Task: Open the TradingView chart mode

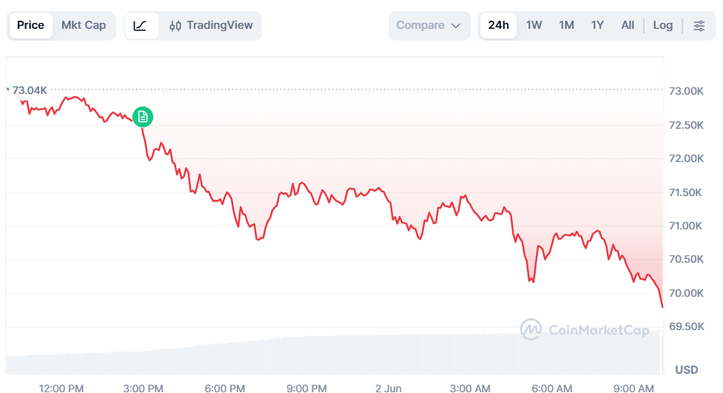Action: point(211,25)
